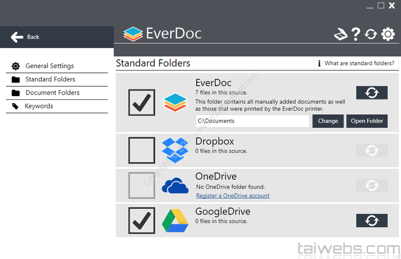Click the sync button for EverDoc folder
This screenshot has height=259, width=401.
371,92
